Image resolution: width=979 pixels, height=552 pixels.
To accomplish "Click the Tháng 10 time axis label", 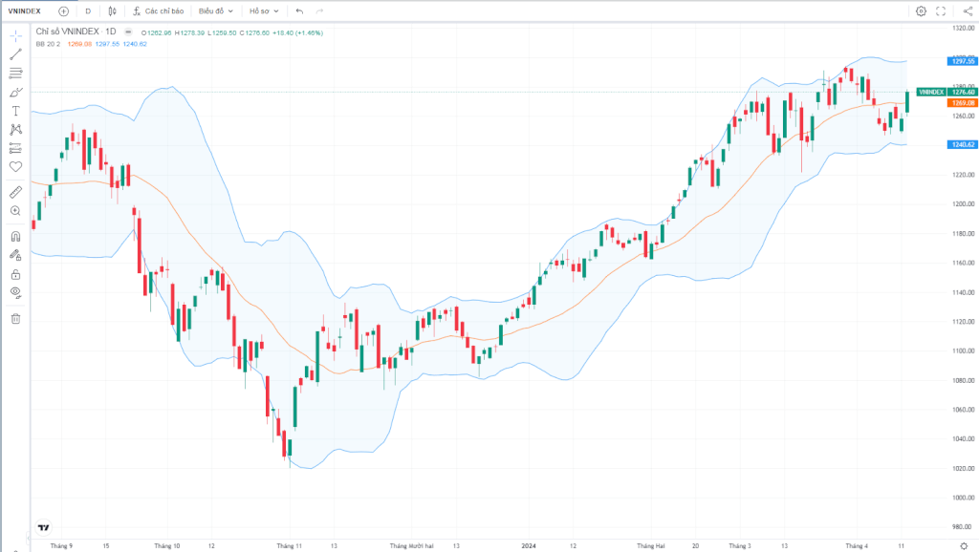I will coord(166,546).
